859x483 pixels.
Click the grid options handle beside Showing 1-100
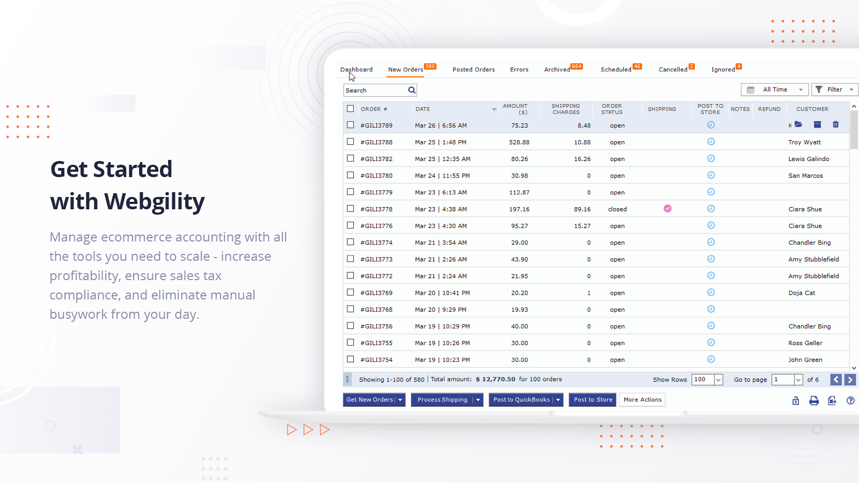(x=347, y=379)
